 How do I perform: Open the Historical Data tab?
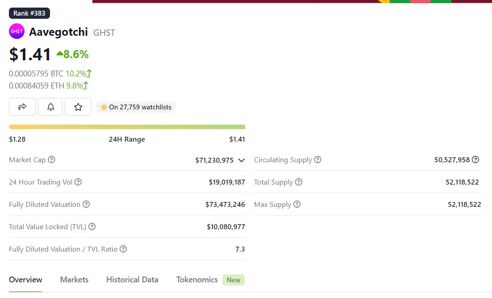click(x=132, y=280)
